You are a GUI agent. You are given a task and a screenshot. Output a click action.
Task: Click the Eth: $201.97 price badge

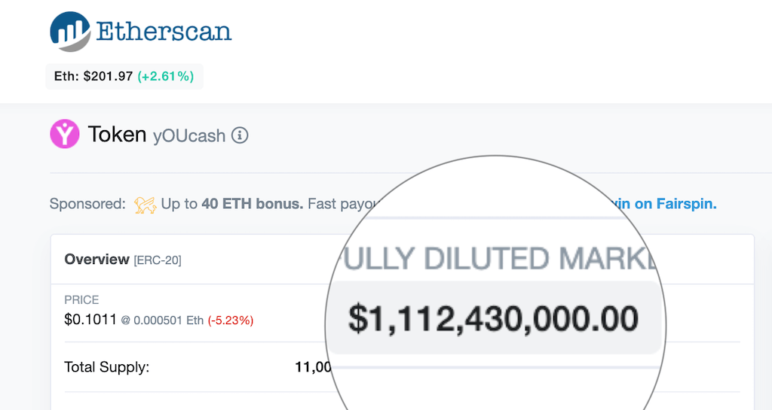pos(124,77)
